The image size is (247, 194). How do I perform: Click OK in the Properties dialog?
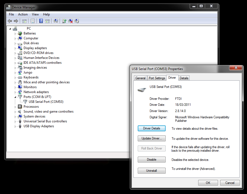coord(208,183)
